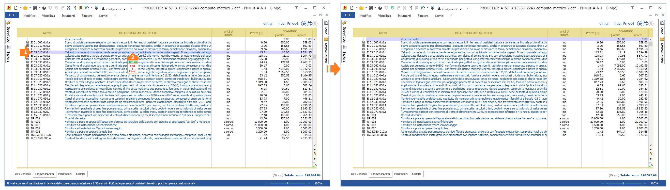Viewport: 670px width, 190px height.
Task: Open Strumenti menu in right window
Action: click(404, 15)
